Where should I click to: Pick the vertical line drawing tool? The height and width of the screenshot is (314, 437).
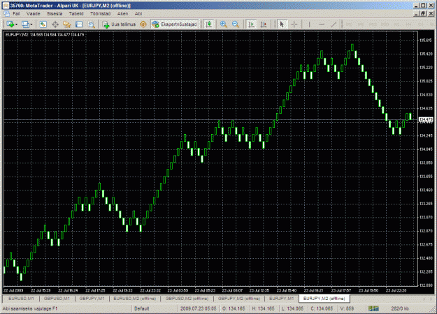click(x=309, y=24)
